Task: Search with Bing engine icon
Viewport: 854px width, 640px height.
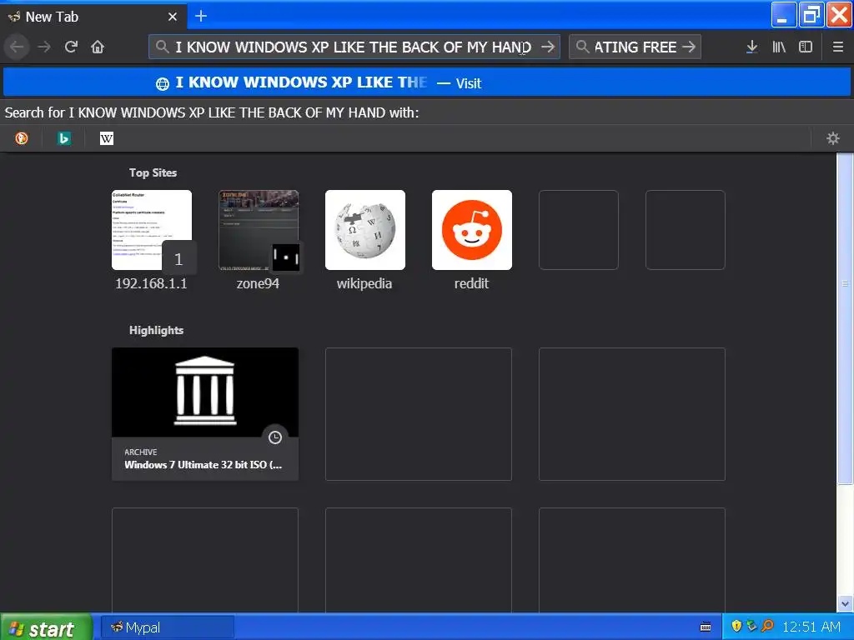Action: (63, 139)
